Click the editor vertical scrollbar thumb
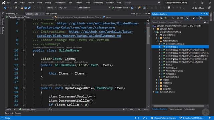214x120 pixels. click(148, 35)
